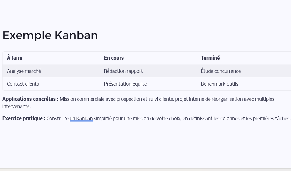Click the word "simplifié" after the link
The image size is (291, 171).
[x=103, y=118]
